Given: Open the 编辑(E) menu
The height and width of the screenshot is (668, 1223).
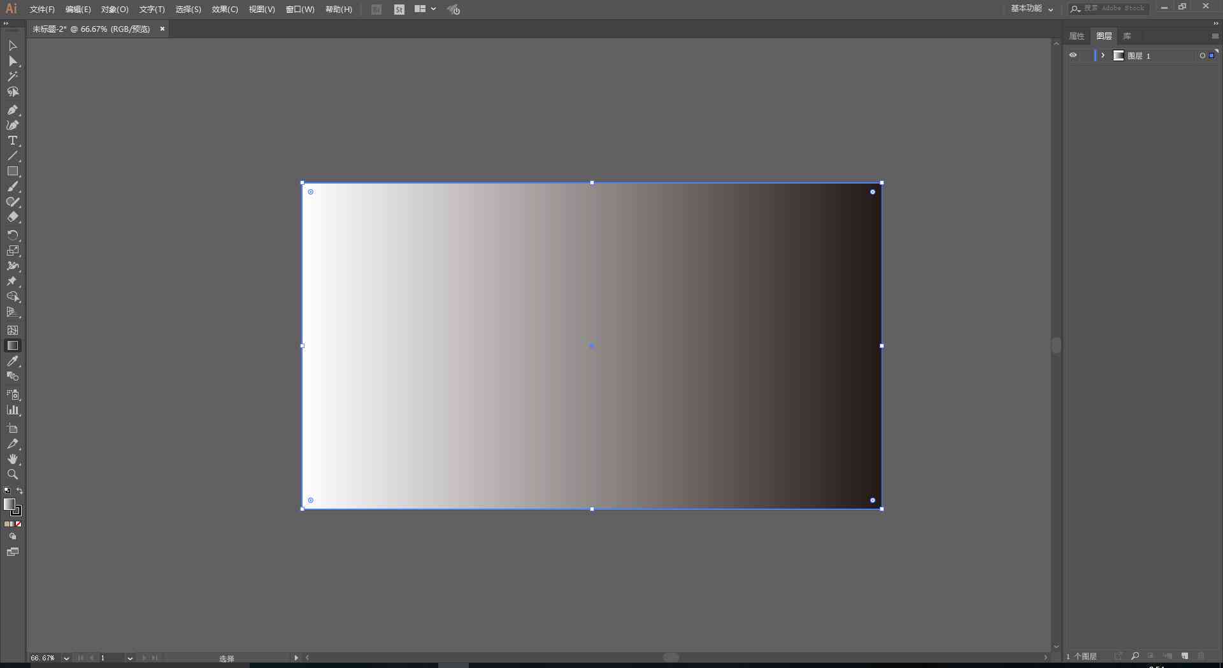Looking at the screenshot, I should click(78, 10).
